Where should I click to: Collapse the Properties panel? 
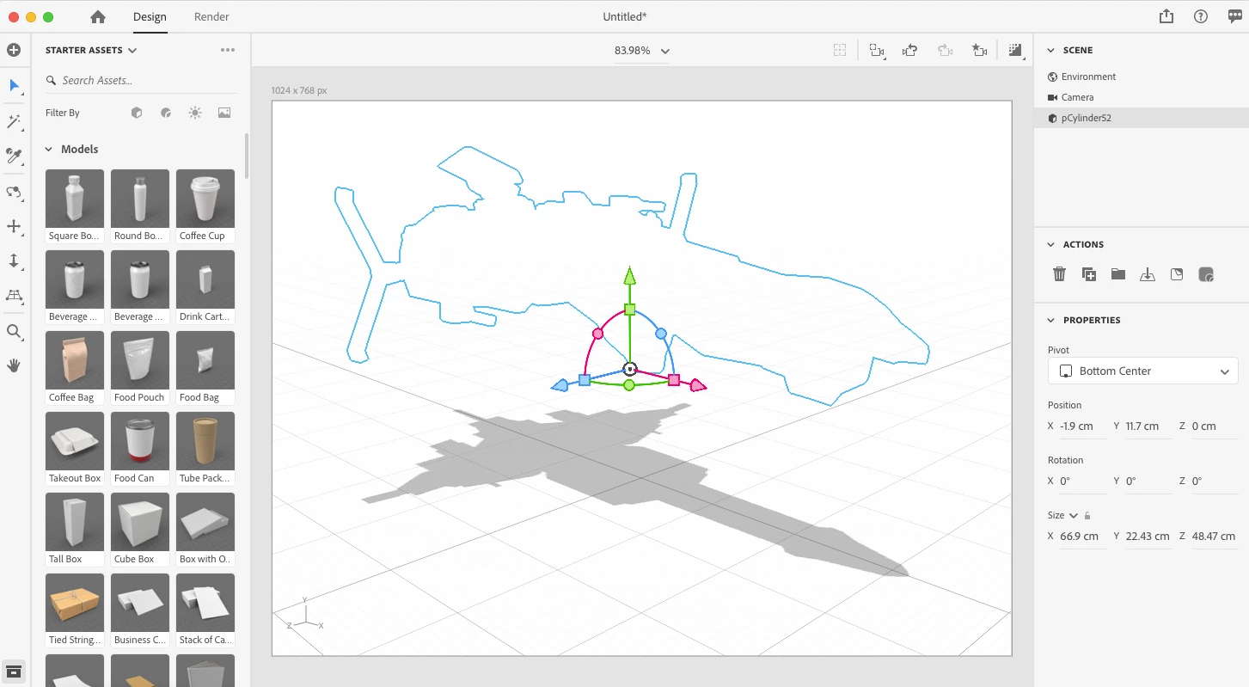[1050, 320]
